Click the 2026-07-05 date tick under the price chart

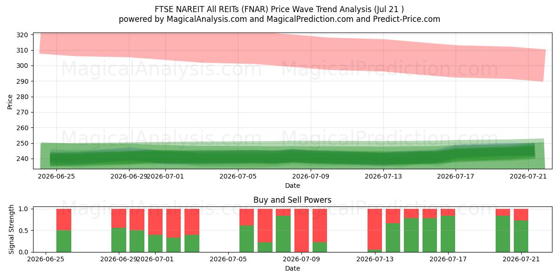pyautogui.click(x=238, y=176)
